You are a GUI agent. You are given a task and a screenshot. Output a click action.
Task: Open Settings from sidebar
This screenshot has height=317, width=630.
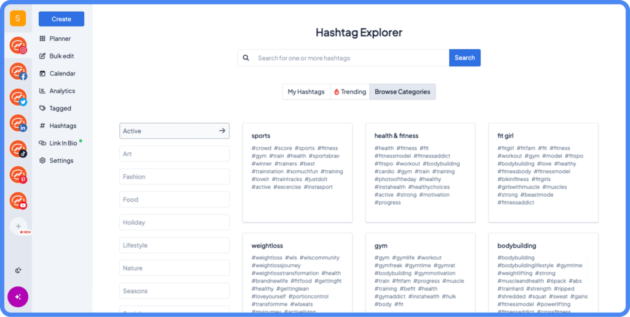(56, 160)
